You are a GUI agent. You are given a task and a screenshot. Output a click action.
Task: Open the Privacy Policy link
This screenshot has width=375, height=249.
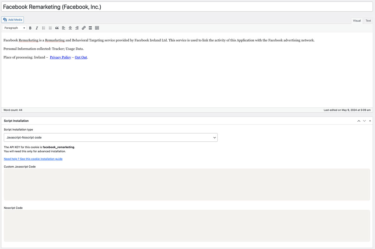pyautogui.click(x=60, y=57)
